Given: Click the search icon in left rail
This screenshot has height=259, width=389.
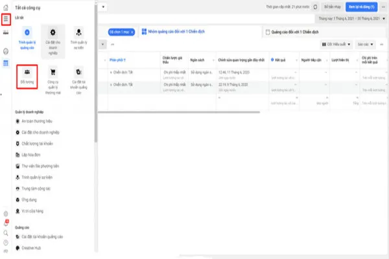Looking at the screenshot, I should coord(6,231).
